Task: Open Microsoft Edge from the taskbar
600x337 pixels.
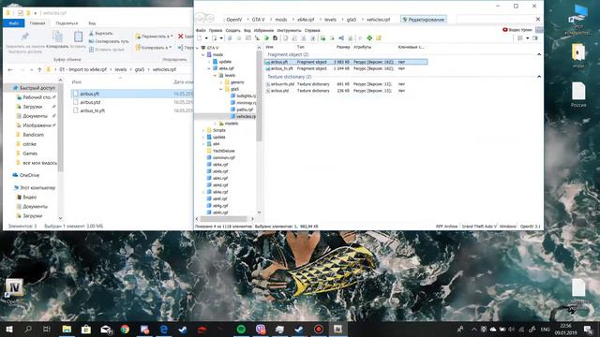Action: pos(164,329)
